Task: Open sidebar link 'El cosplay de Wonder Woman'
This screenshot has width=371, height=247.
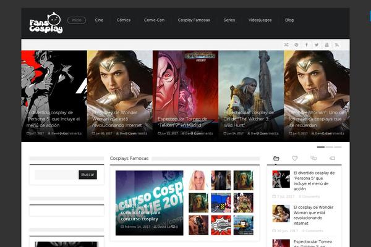Action: pos(313,215)
